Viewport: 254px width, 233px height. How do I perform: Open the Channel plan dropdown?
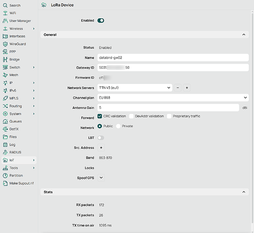(x=173, y=98)
